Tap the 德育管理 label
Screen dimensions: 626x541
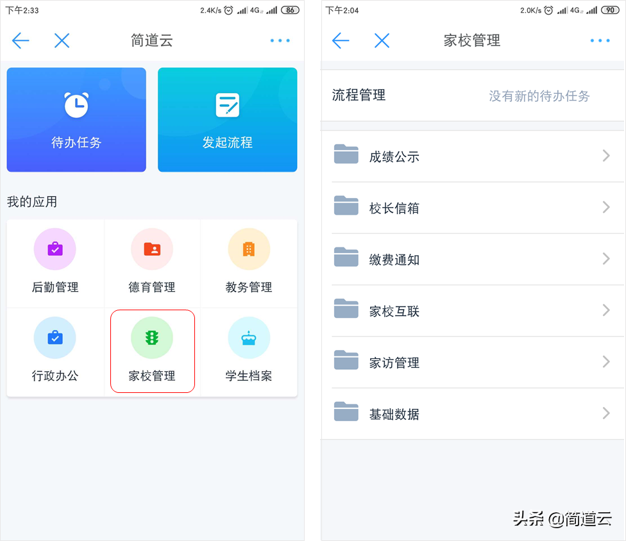pos(152,287)
